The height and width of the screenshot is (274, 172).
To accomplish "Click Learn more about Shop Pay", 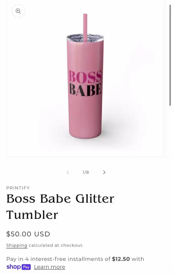I will pyautogui.click(x=50, y=267).
